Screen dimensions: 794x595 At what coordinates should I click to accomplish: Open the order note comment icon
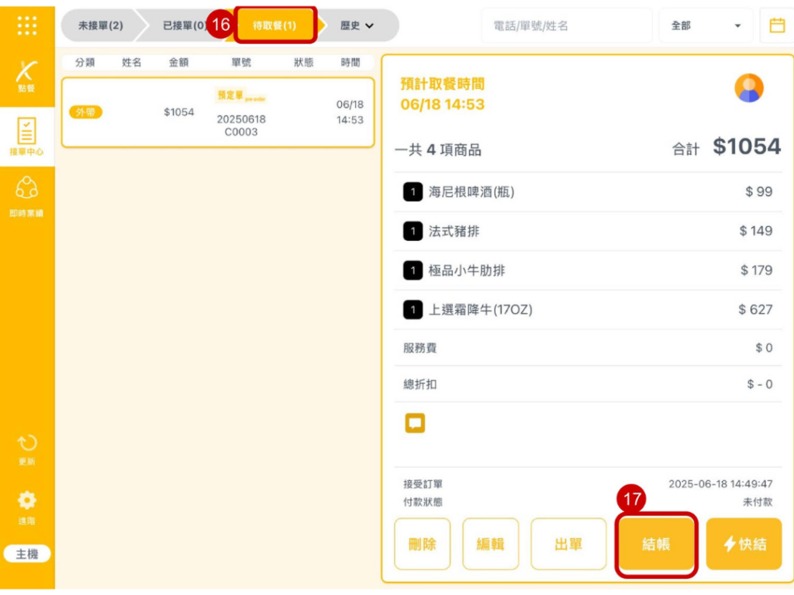click(415, 423)
